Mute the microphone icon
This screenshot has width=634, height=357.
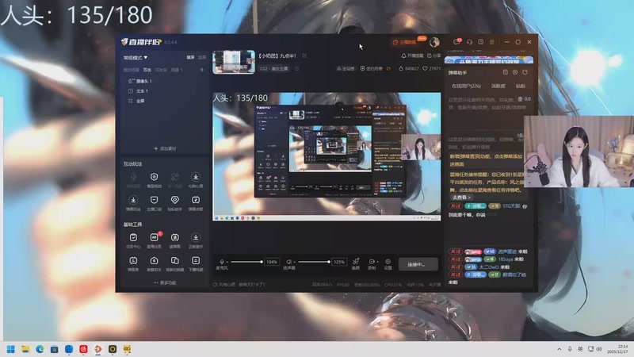pyautogui.click(x=222, y=262)
